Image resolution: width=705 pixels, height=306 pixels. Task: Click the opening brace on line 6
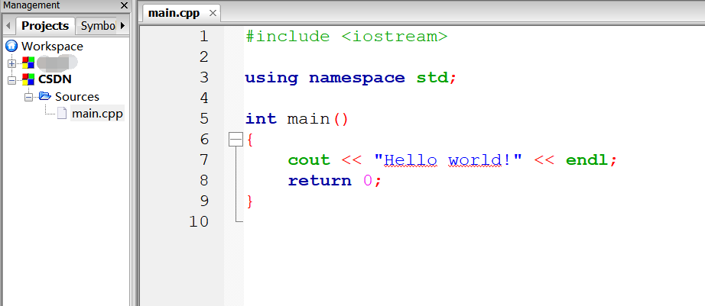[x=251, y=140]
